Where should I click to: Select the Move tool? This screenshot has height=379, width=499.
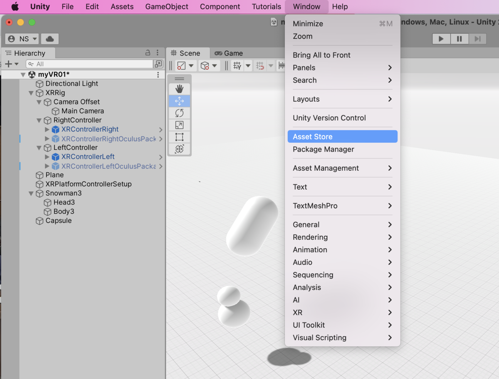tap(179, 101)
